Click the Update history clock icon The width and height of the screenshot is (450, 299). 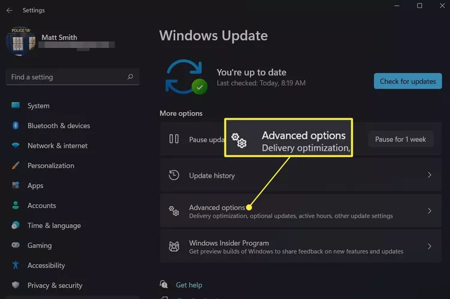(x=174, y=176)
